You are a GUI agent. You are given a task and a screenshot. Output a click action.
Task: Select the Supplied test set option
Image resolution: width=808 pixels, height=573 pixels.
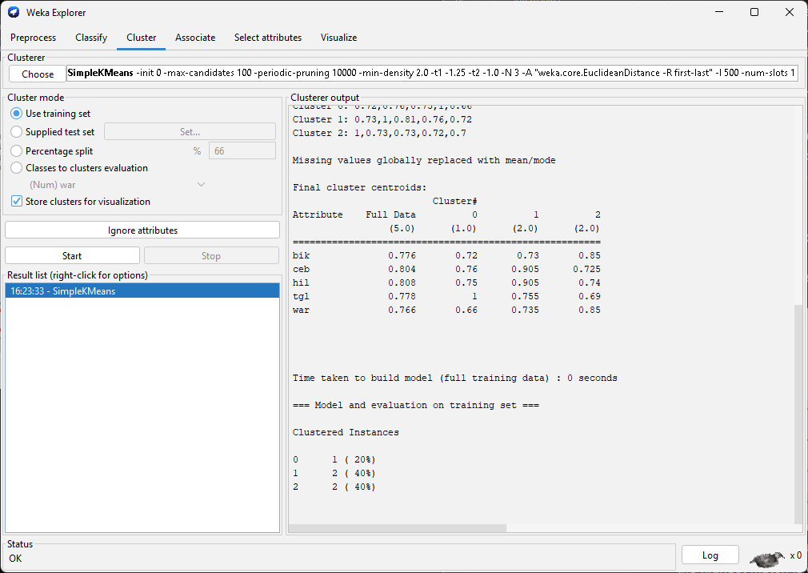coord(17,132)
